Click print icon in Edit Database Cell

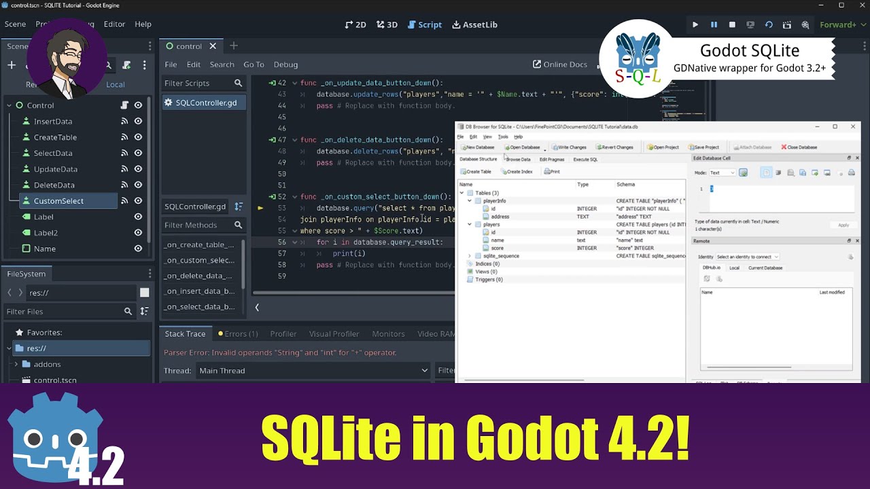[x=852, y=173]
